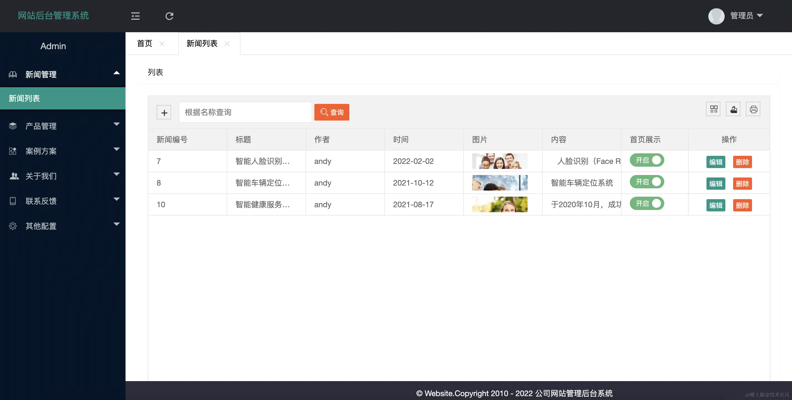The width and height of the screenshot is (792, 400).
Task: Click 删除 for news entry 10
Action: tap(743, 205)
